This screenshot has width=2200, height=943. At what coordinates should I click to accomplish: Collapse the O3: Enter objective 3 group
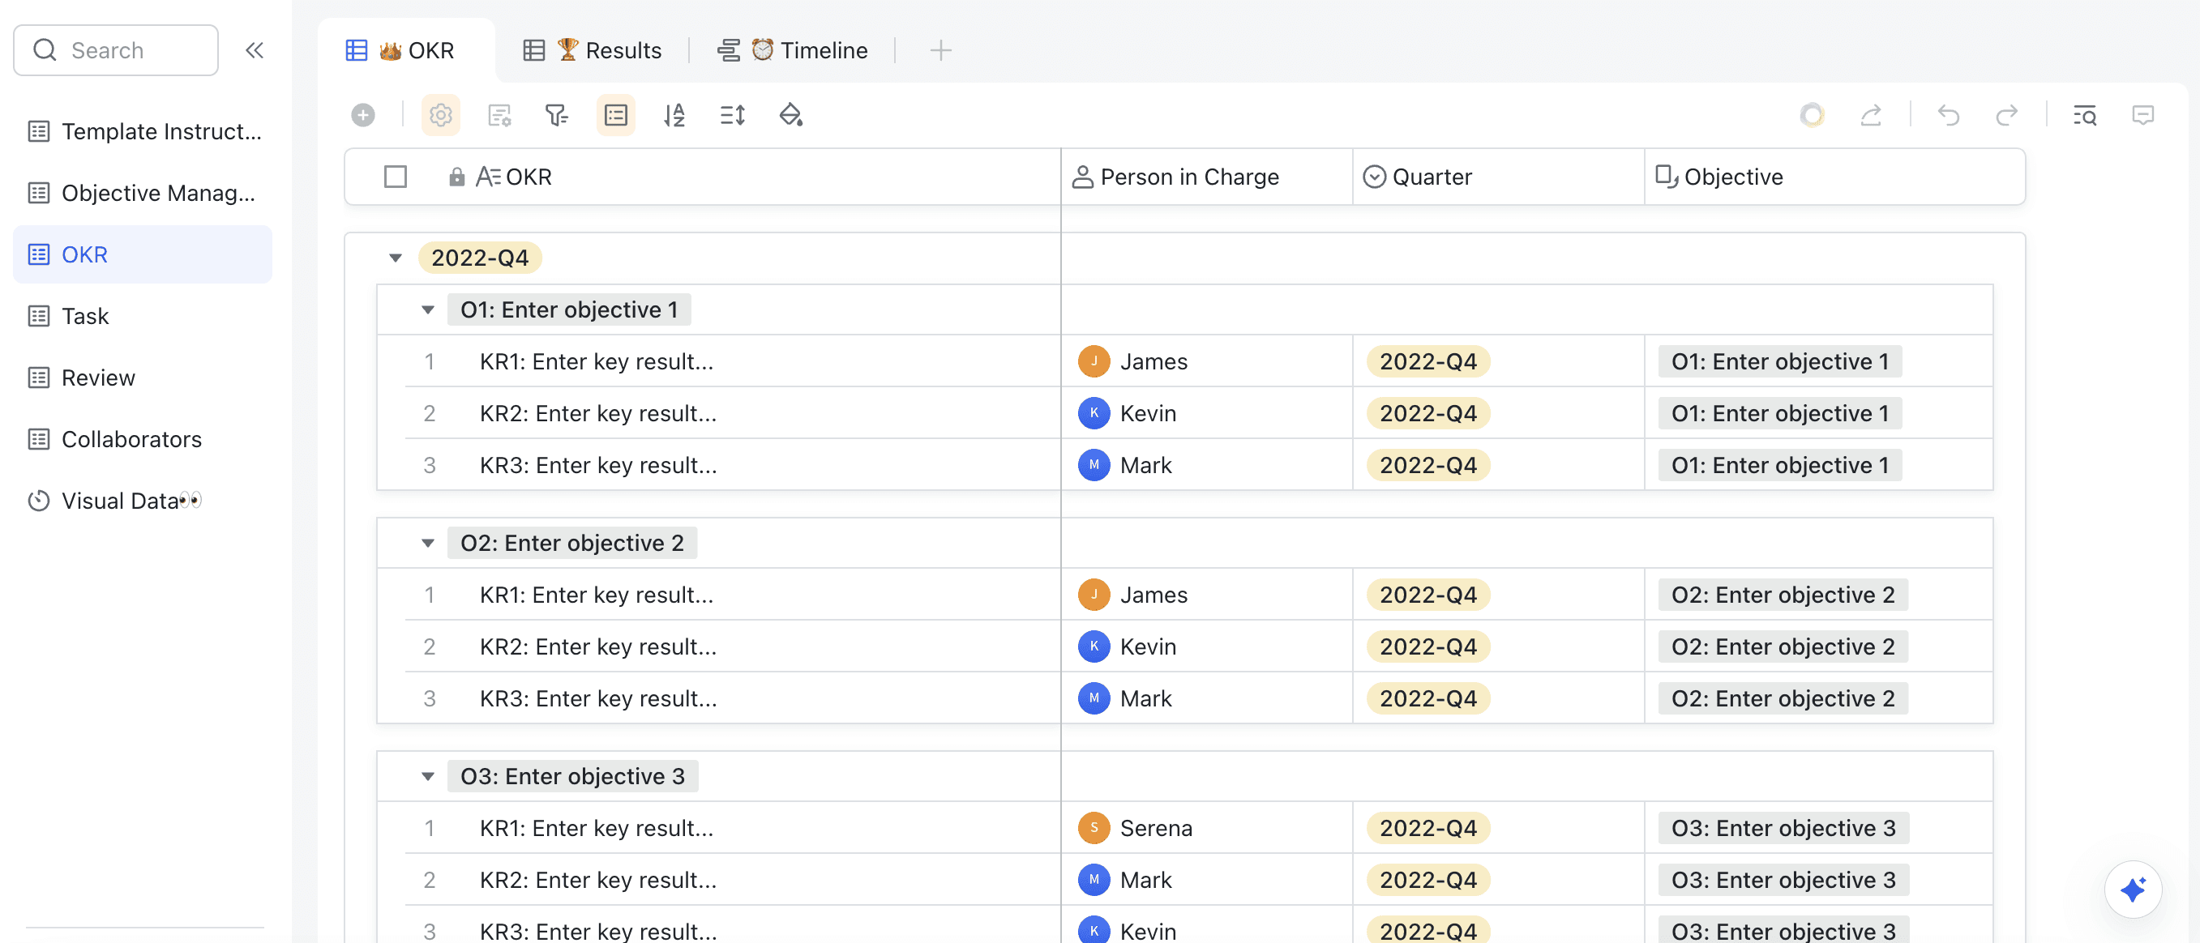(428, 777)
